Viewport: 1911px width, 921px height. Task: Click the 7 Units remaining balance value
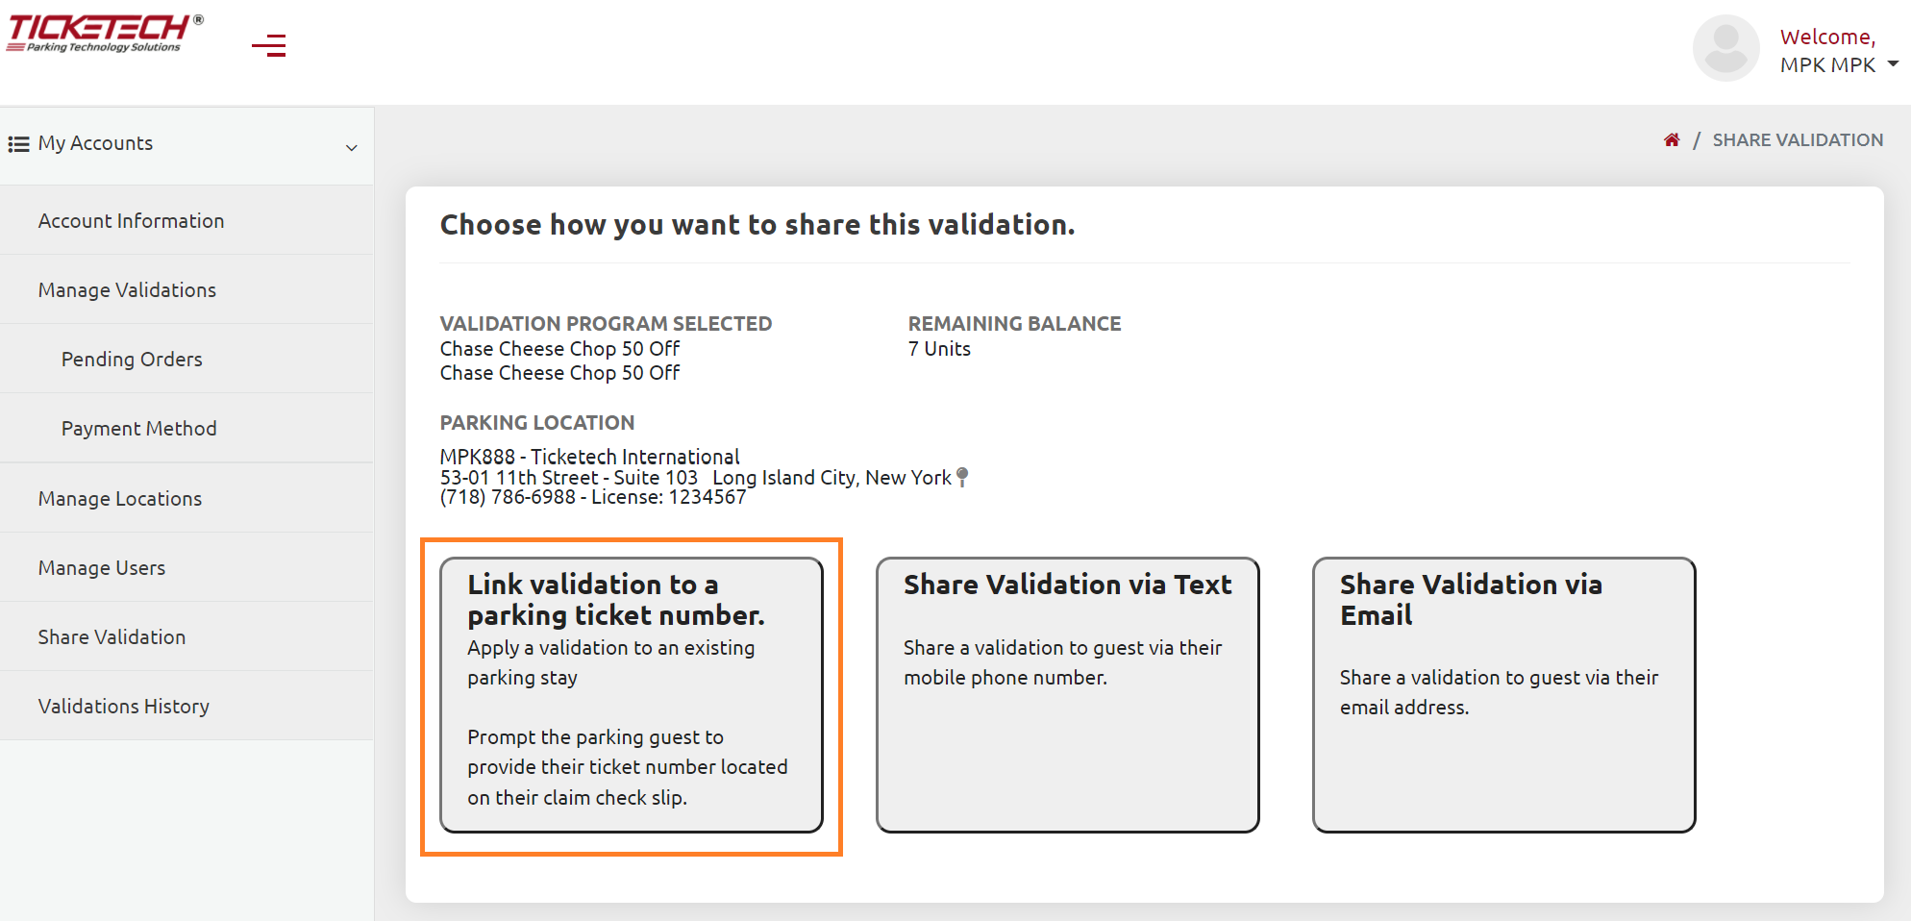pos(939,349)
